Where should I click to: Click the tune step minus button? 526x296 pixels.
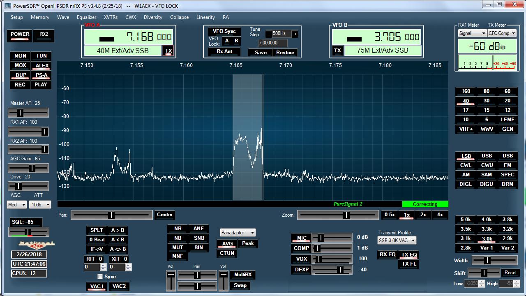click(x=268, y=34)
